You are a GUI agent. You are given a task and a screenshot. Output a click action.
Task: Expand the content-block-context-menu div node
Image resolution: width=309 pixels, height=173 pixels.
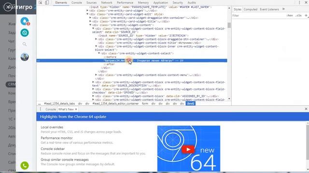[96, 75]
